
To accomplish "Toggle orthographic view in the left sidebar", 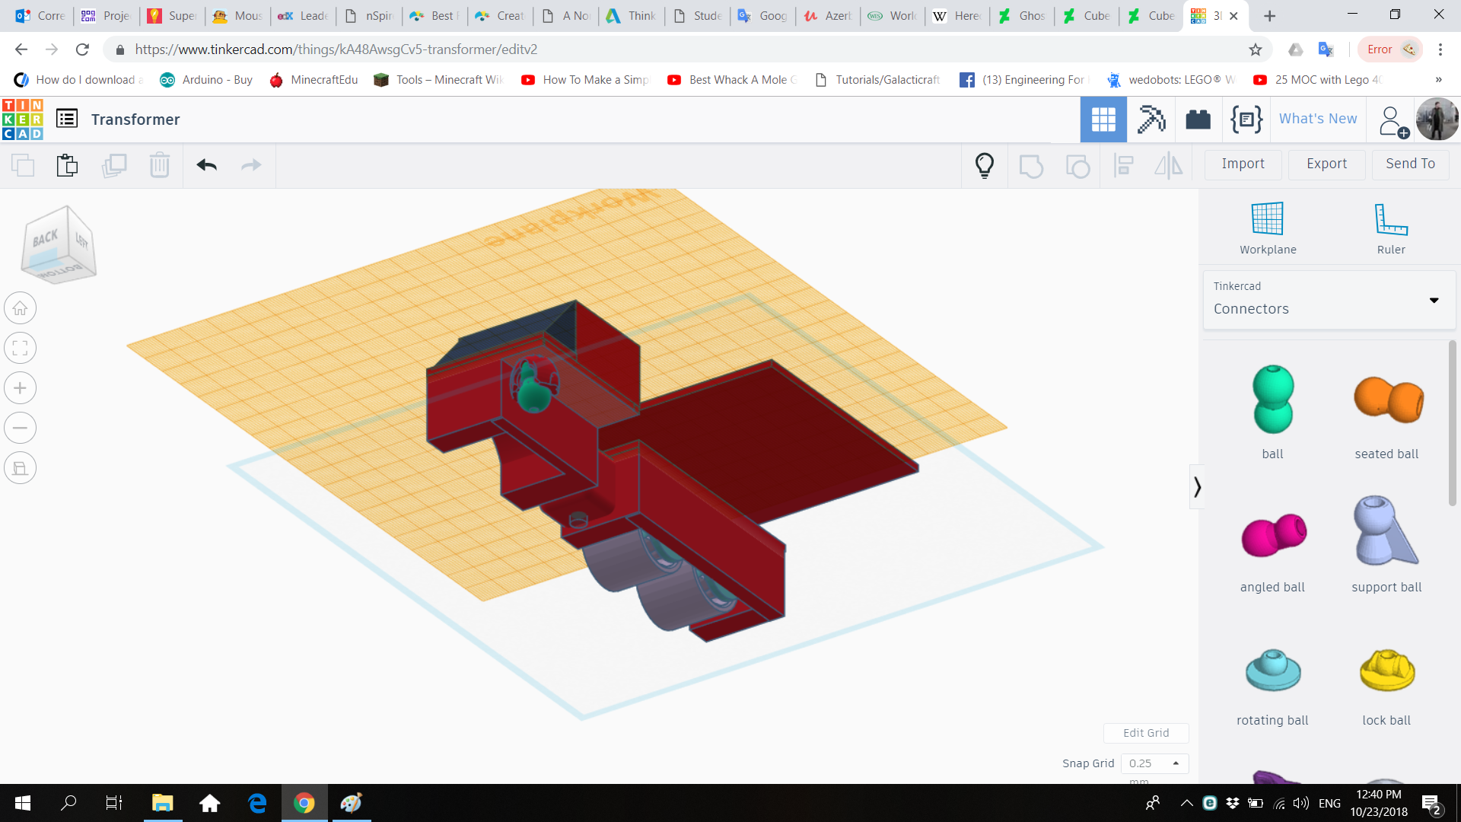I will pos(20,467).
